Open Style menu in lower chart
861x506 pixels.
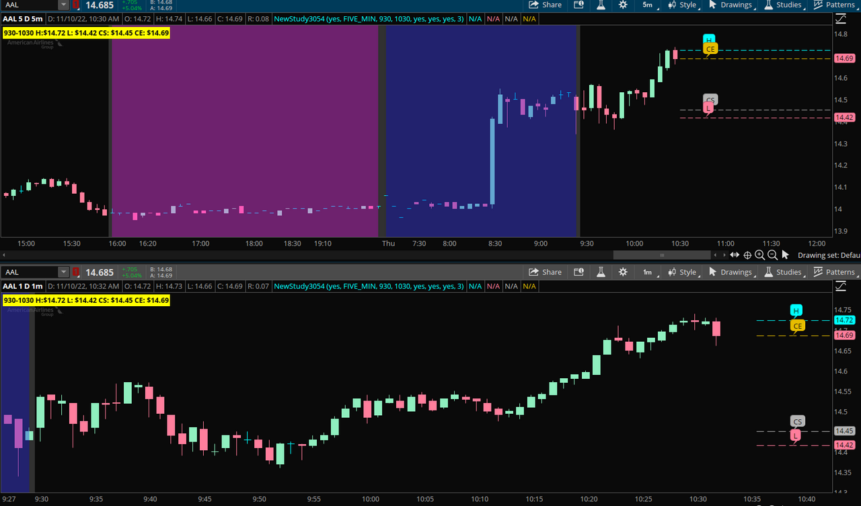click(683, 272)
